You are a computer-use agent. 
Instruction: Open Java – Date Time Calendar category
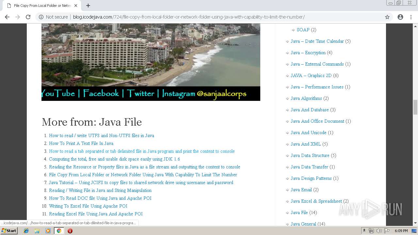(317, 41)
